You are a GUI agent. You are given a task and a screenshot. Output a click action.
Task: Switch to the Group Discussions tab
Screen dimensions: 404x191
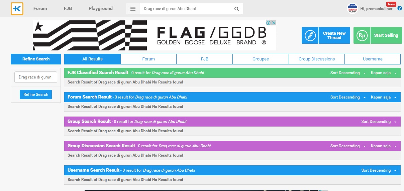(x=317, y=59)
